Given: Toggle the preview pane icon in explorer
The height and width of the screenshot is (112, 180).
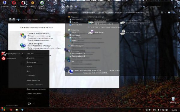Looking at the screenshot, I should coord(169,13).
